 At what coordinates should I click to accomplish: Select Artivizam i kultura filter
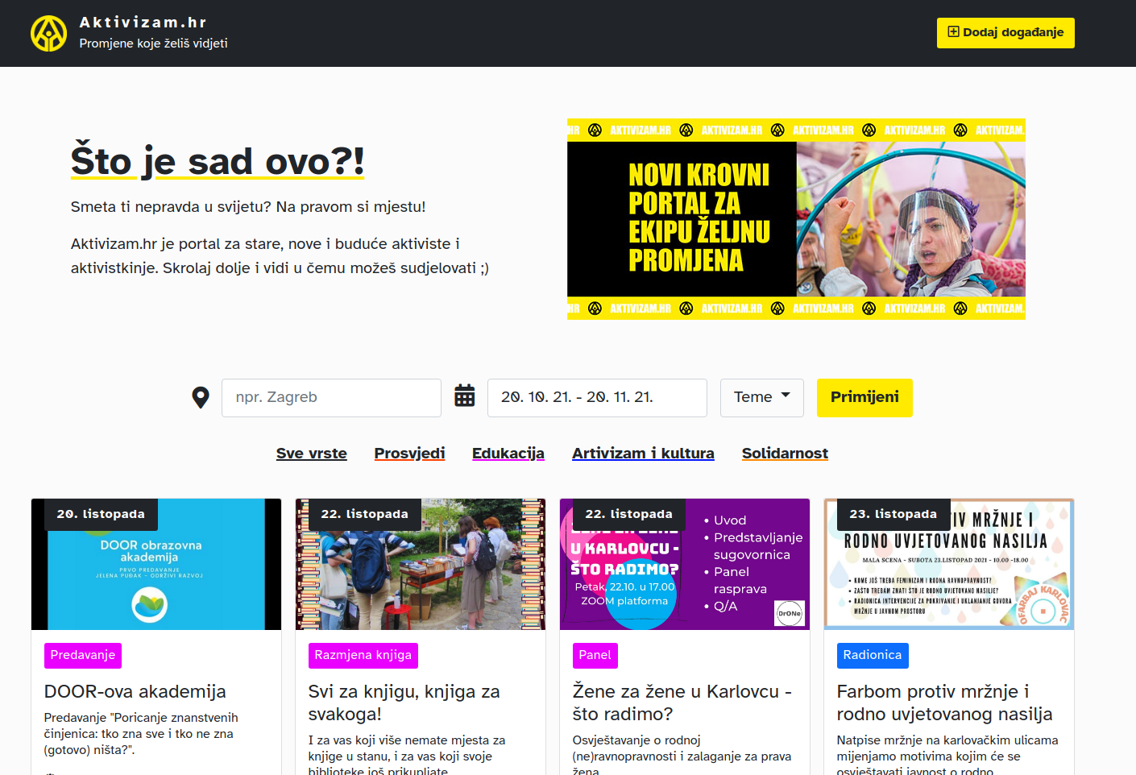(643, 454)
